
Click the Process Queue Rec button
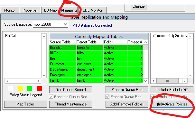(127, 90)
